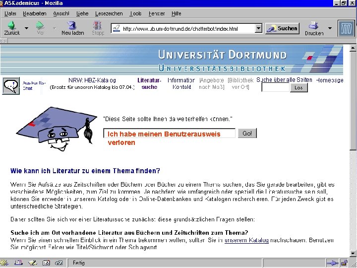The height and width of the screenshot is (268, 357).
Task: Click the graduation cap chatterbot mascot
Action: tap(57, 129)
